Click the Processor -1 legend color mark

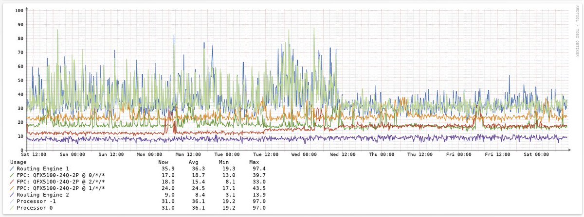coord(12,201)
